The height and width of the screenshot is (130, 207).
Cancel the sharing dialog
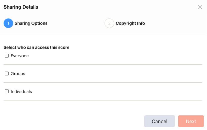[159, 121]
